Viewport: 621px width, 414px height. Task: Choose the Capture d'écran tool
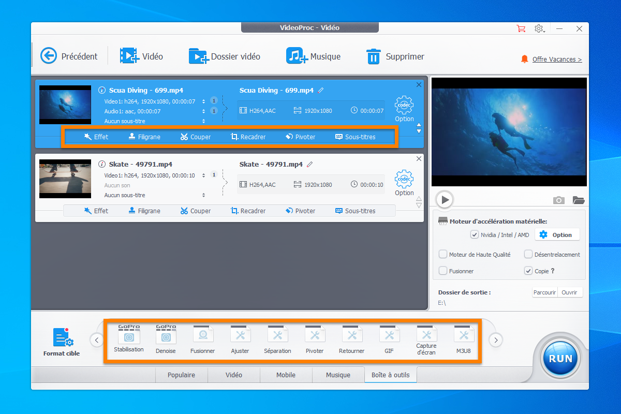pyautogui.click(x=426, y=341)
